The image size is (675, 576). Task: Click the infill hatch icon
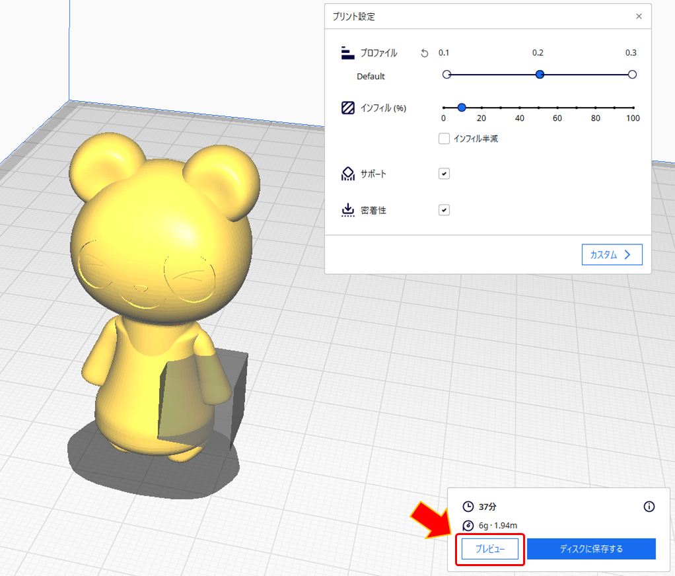[x=348, y=108]
